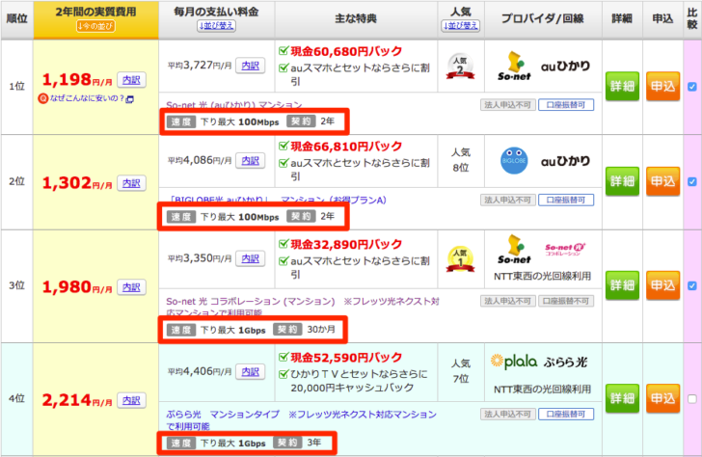Click 申込 for rank 4 ぷらら光
Screen dimensions: 702x457
(663, 398)
